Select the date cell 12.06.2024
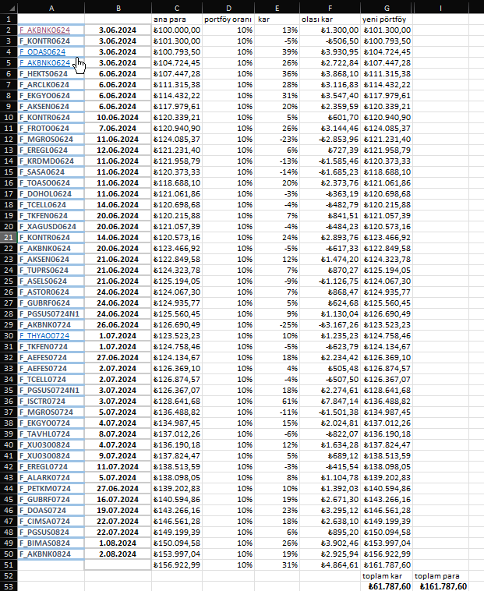This screenshot has height=591, width=484. pos(118,150)
